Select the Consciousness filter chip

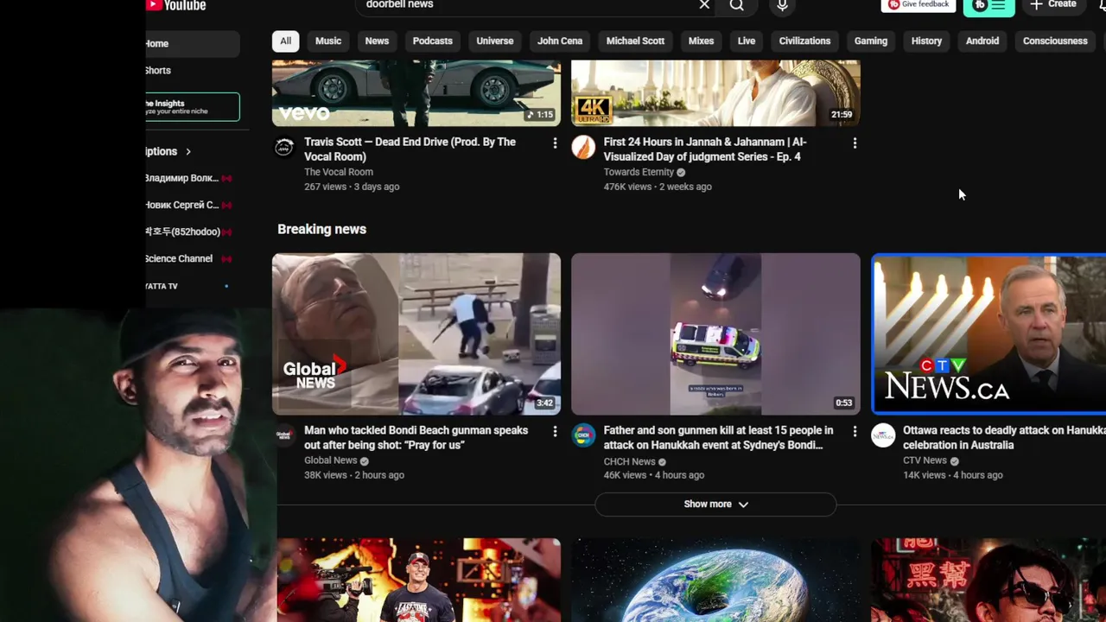point(1055,41)
